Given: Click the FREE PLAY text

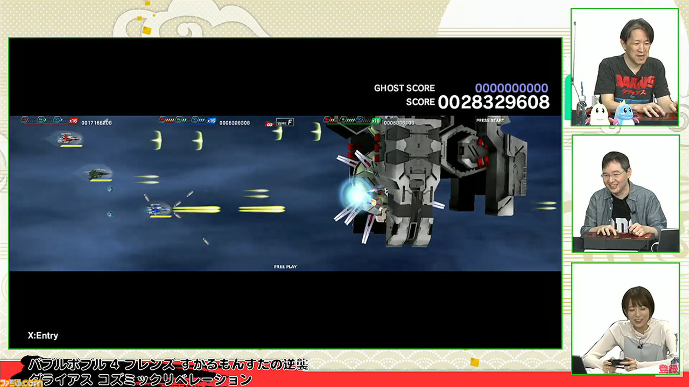Looking at the screenshot, I should 285,267.
